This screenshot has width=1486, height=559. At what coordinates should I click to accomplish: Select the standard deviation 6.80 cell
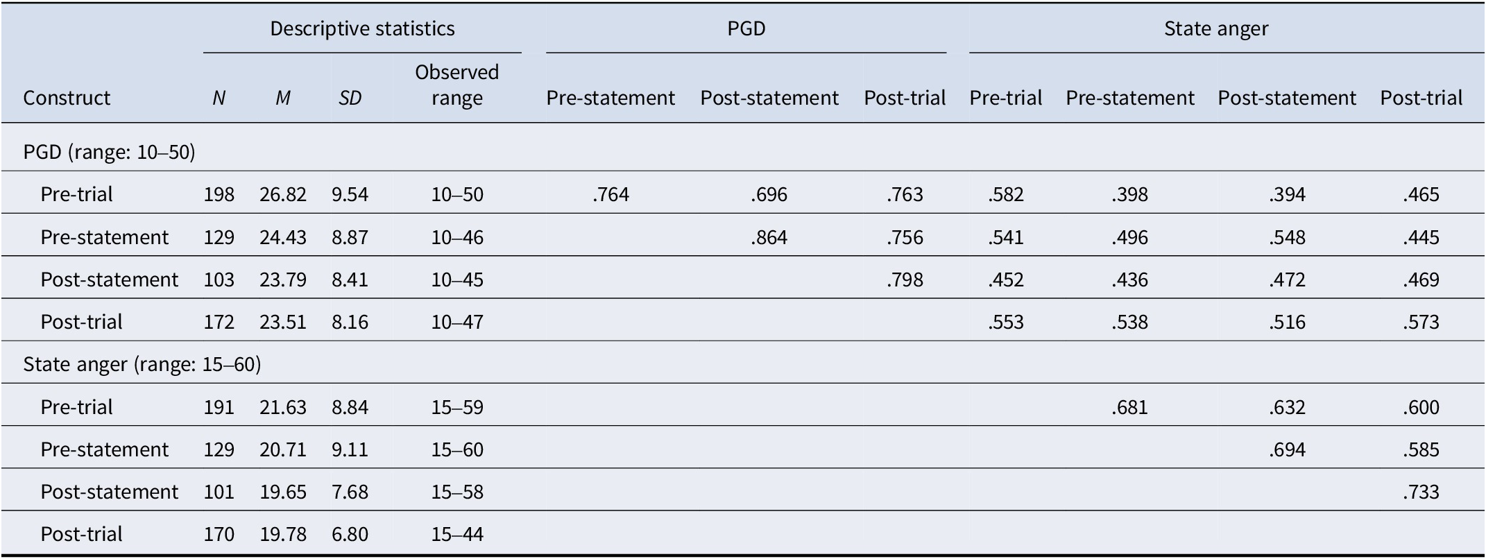(350, 534)
